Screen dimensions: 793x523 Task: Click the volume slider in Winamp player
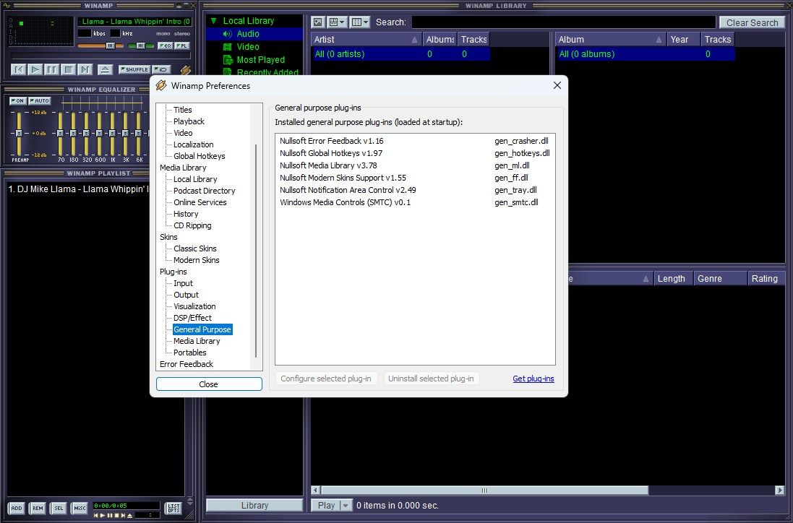(100, 46)
